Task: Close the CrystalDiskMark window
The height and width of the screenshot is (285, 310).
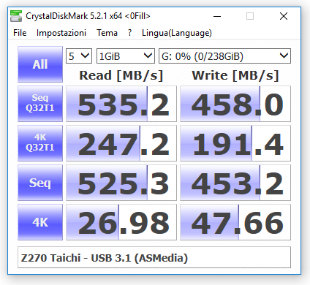Action: tap(284, 16)
